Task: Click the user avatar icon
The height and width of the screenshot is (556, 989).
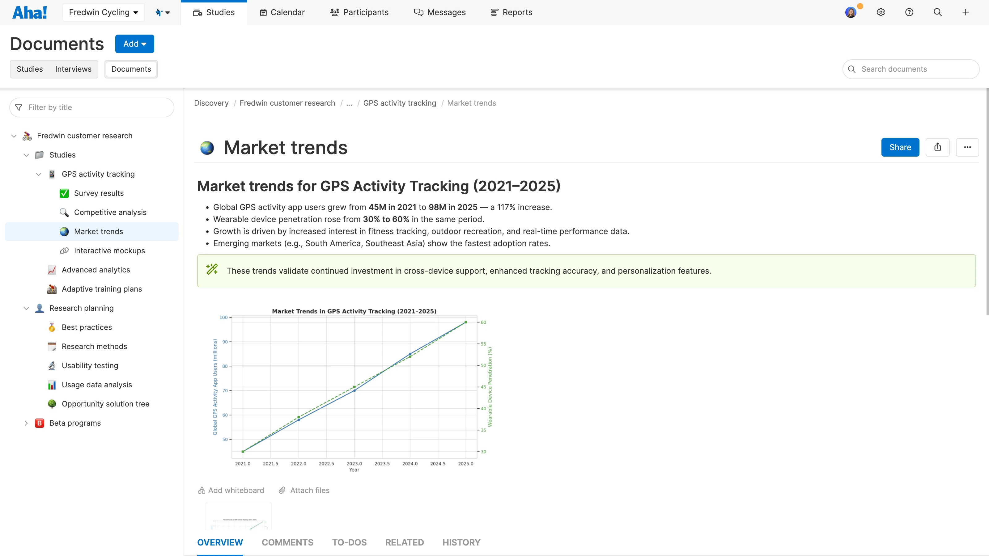Action: 851,12
